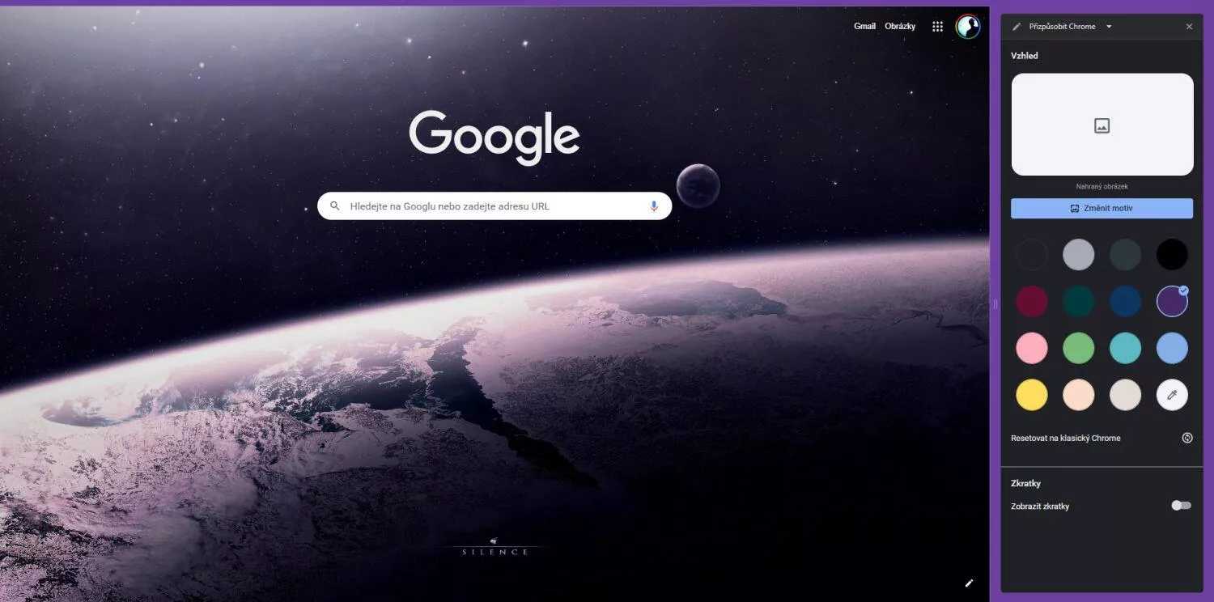Click the voice search microphone icon

pyautogui.click(x=654, y=206)
